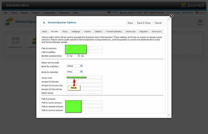Click the View Site icon in the status bar
The height and width of the screenshot is (134, 208).
(184, 13)
